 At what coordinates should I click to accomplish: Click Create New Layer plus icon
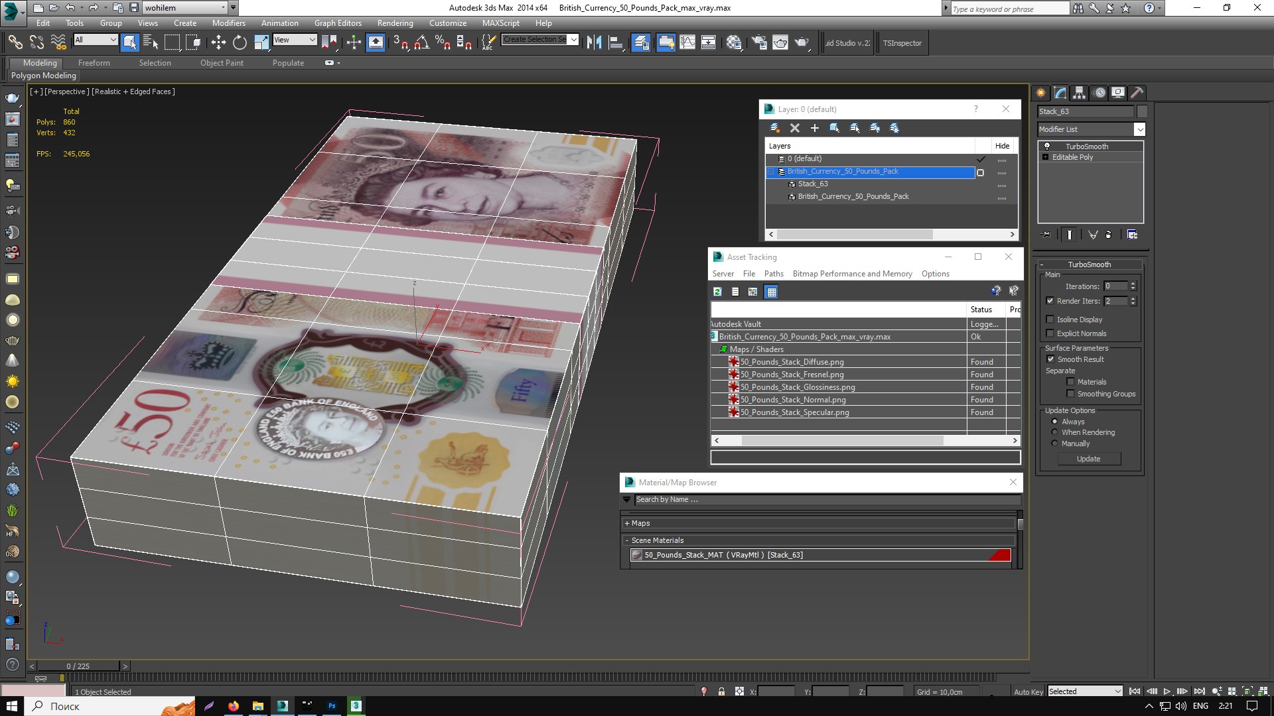coord(814,128)
